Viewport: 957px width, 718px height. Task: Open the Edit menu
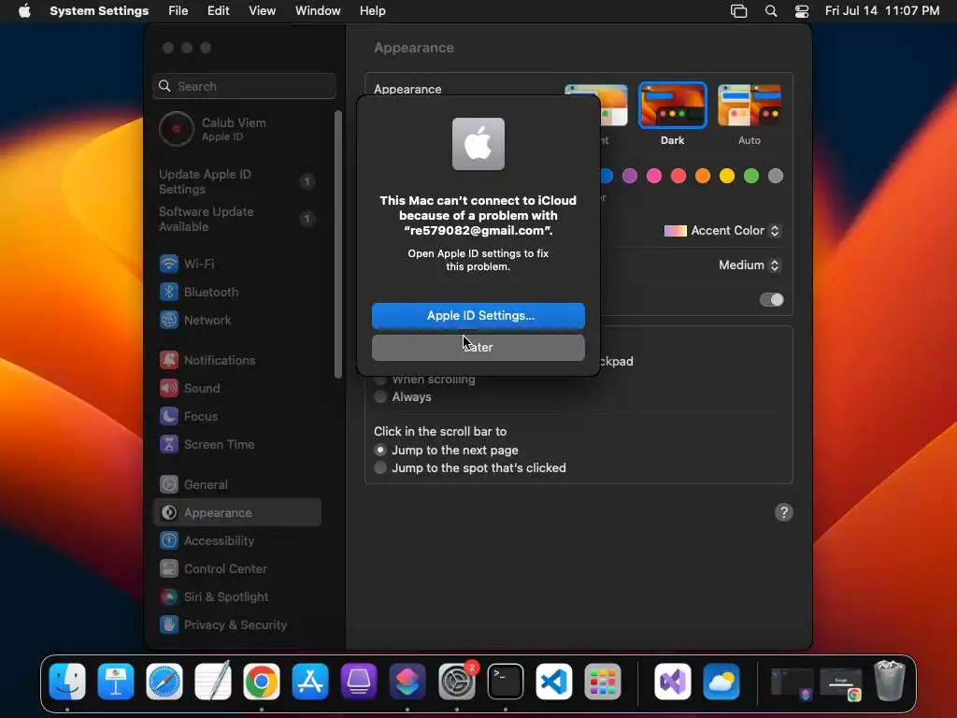point(218,11)
